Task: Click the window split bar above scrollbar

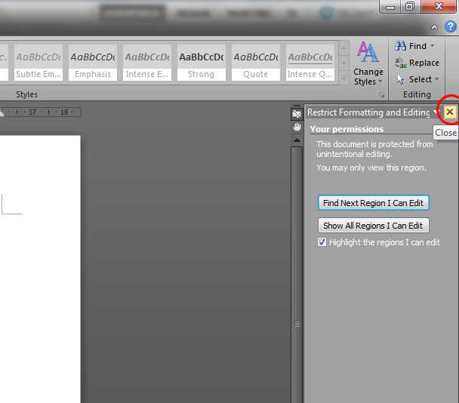Action: pos(297,106)
